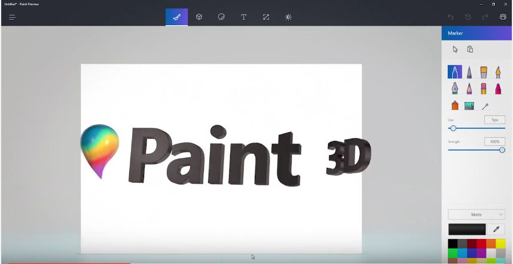
Task: Pick the black color swatch
Action: (x=453, y=244)
